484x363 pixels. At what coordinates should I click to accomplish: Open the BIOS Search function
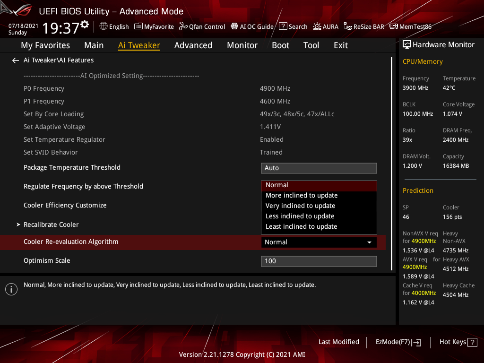pyautogui.click(x=293, y=26)
